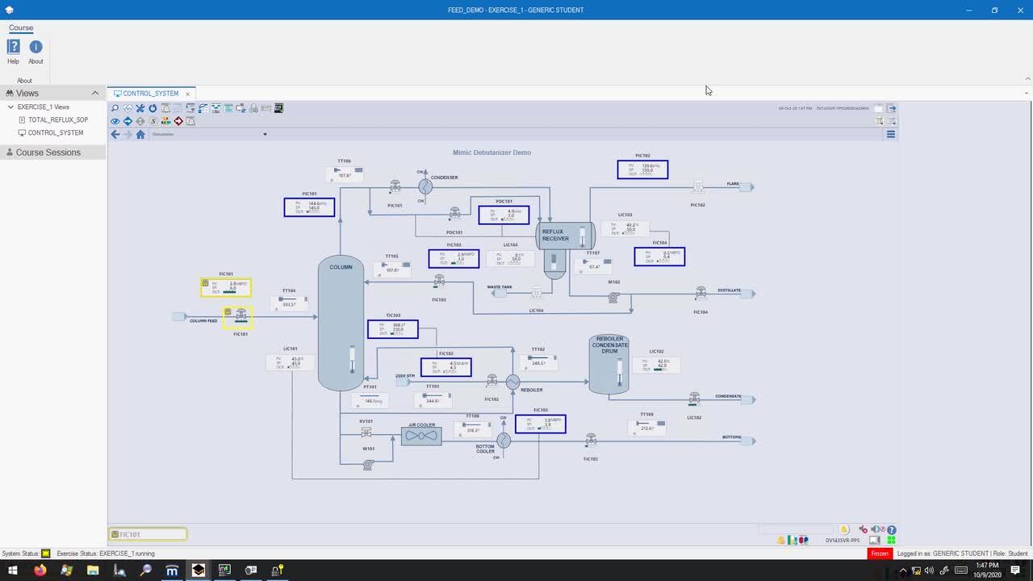This screenshot has width=1033, height=581.
Task: Open the PIC101 controller faceplate
Action: tap(309, 207)
